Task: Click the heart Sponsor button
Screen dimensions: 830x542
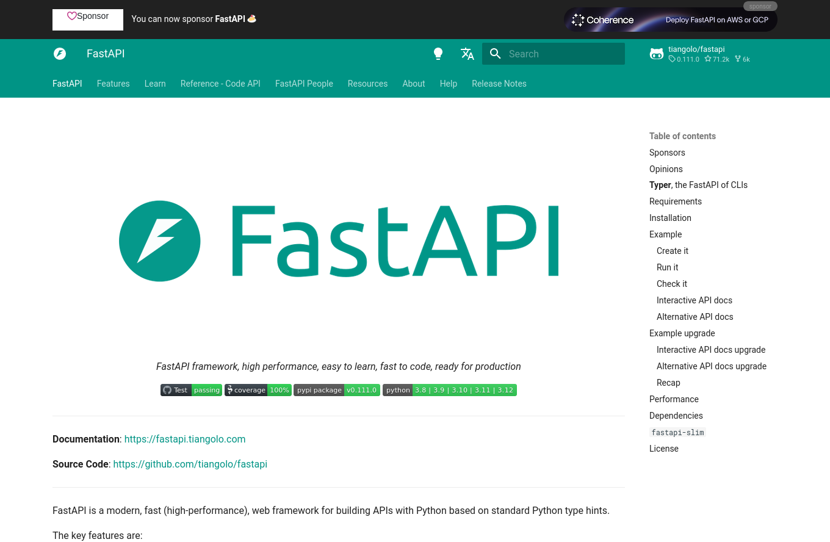Action: [88, 20]
